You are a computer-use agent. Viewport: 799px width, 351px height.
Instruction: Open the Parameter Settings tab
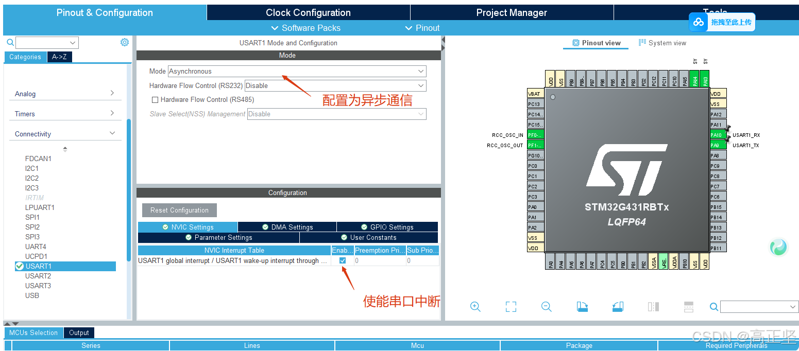(218, 237)
